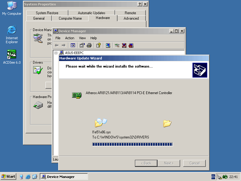Click the Disable device toolbar icon
This screenshot has width=241, height=181.
[x=131, y=46]
